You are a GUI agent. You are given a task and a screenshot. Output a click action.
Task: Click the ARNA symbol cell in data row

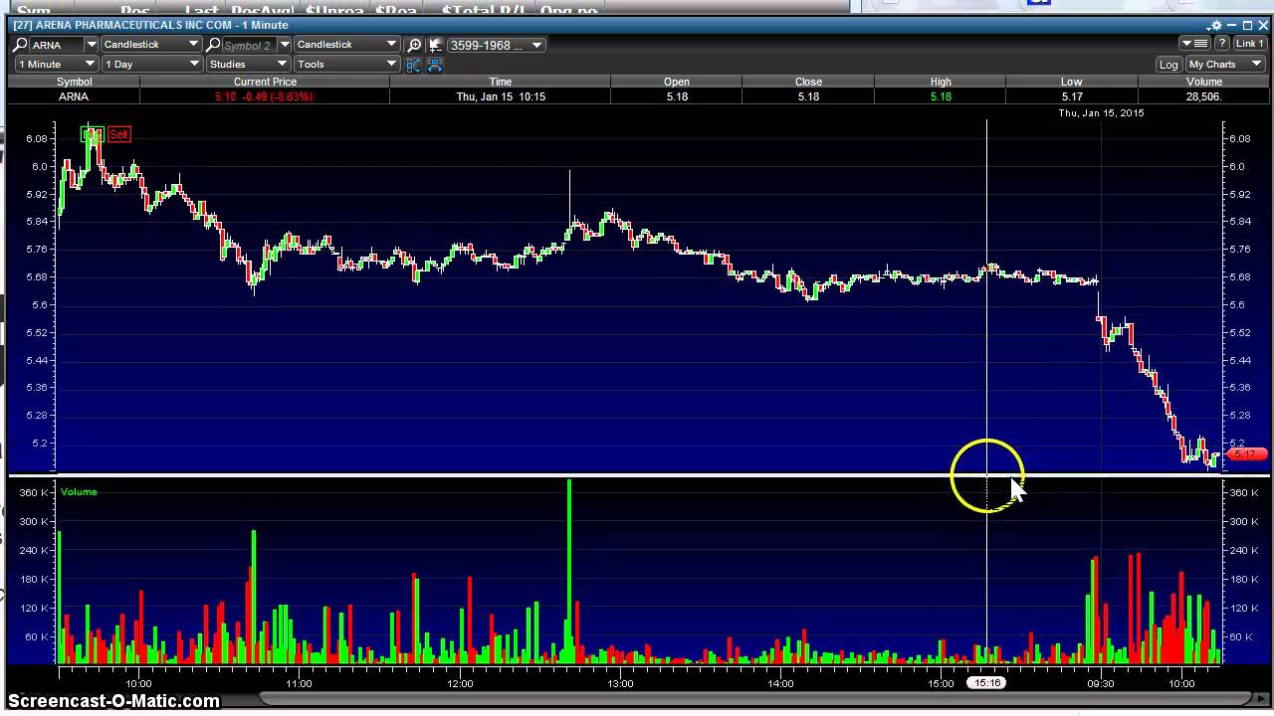[74, 96]
